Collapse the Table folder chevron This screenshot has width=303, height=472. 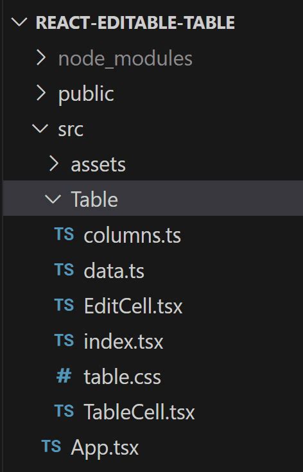click(53, 199)
